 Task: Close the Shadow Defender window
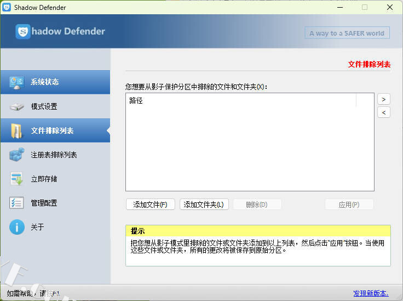pyautogui.click(x=390, y=7)
